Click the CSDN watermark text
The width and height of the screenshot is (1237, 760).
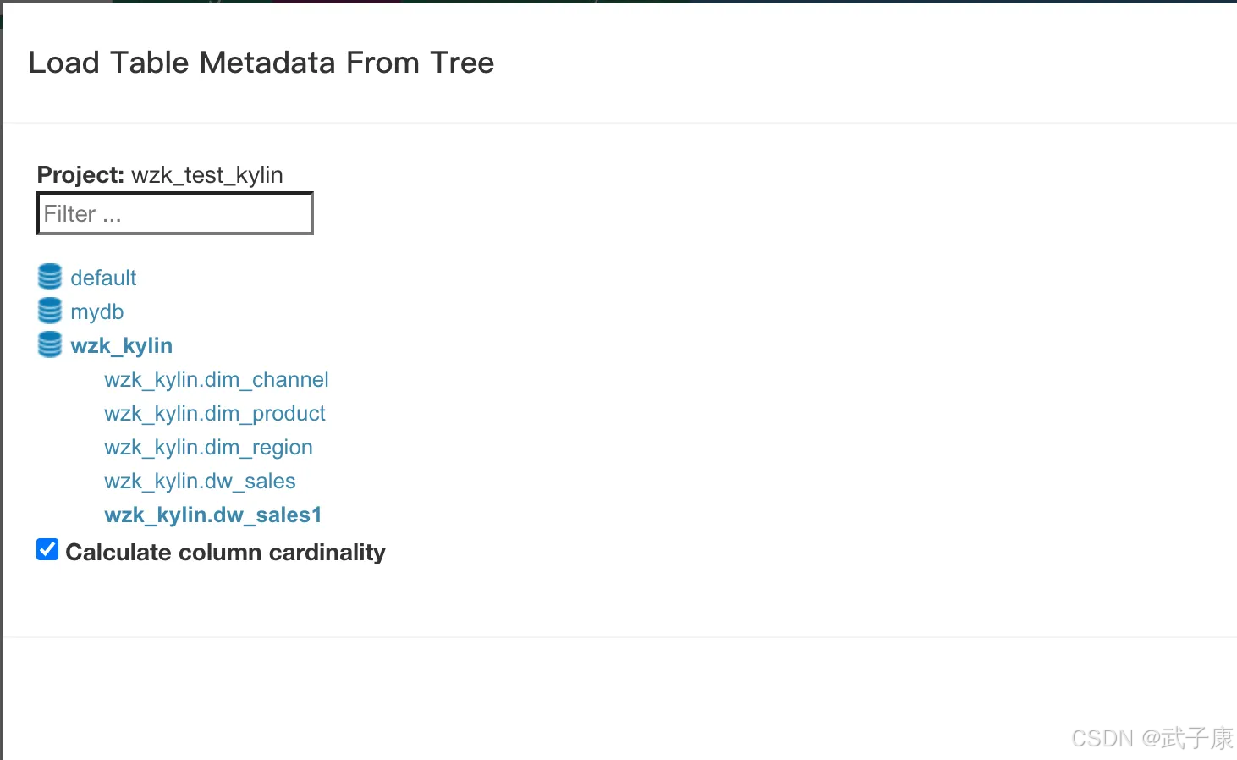1102,739
